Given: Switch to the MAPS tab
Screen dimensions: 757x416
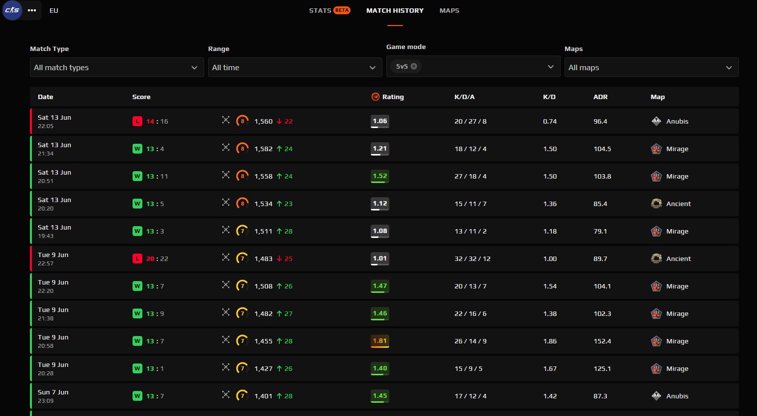Looking at the screenshot, I should coord(449,10).
